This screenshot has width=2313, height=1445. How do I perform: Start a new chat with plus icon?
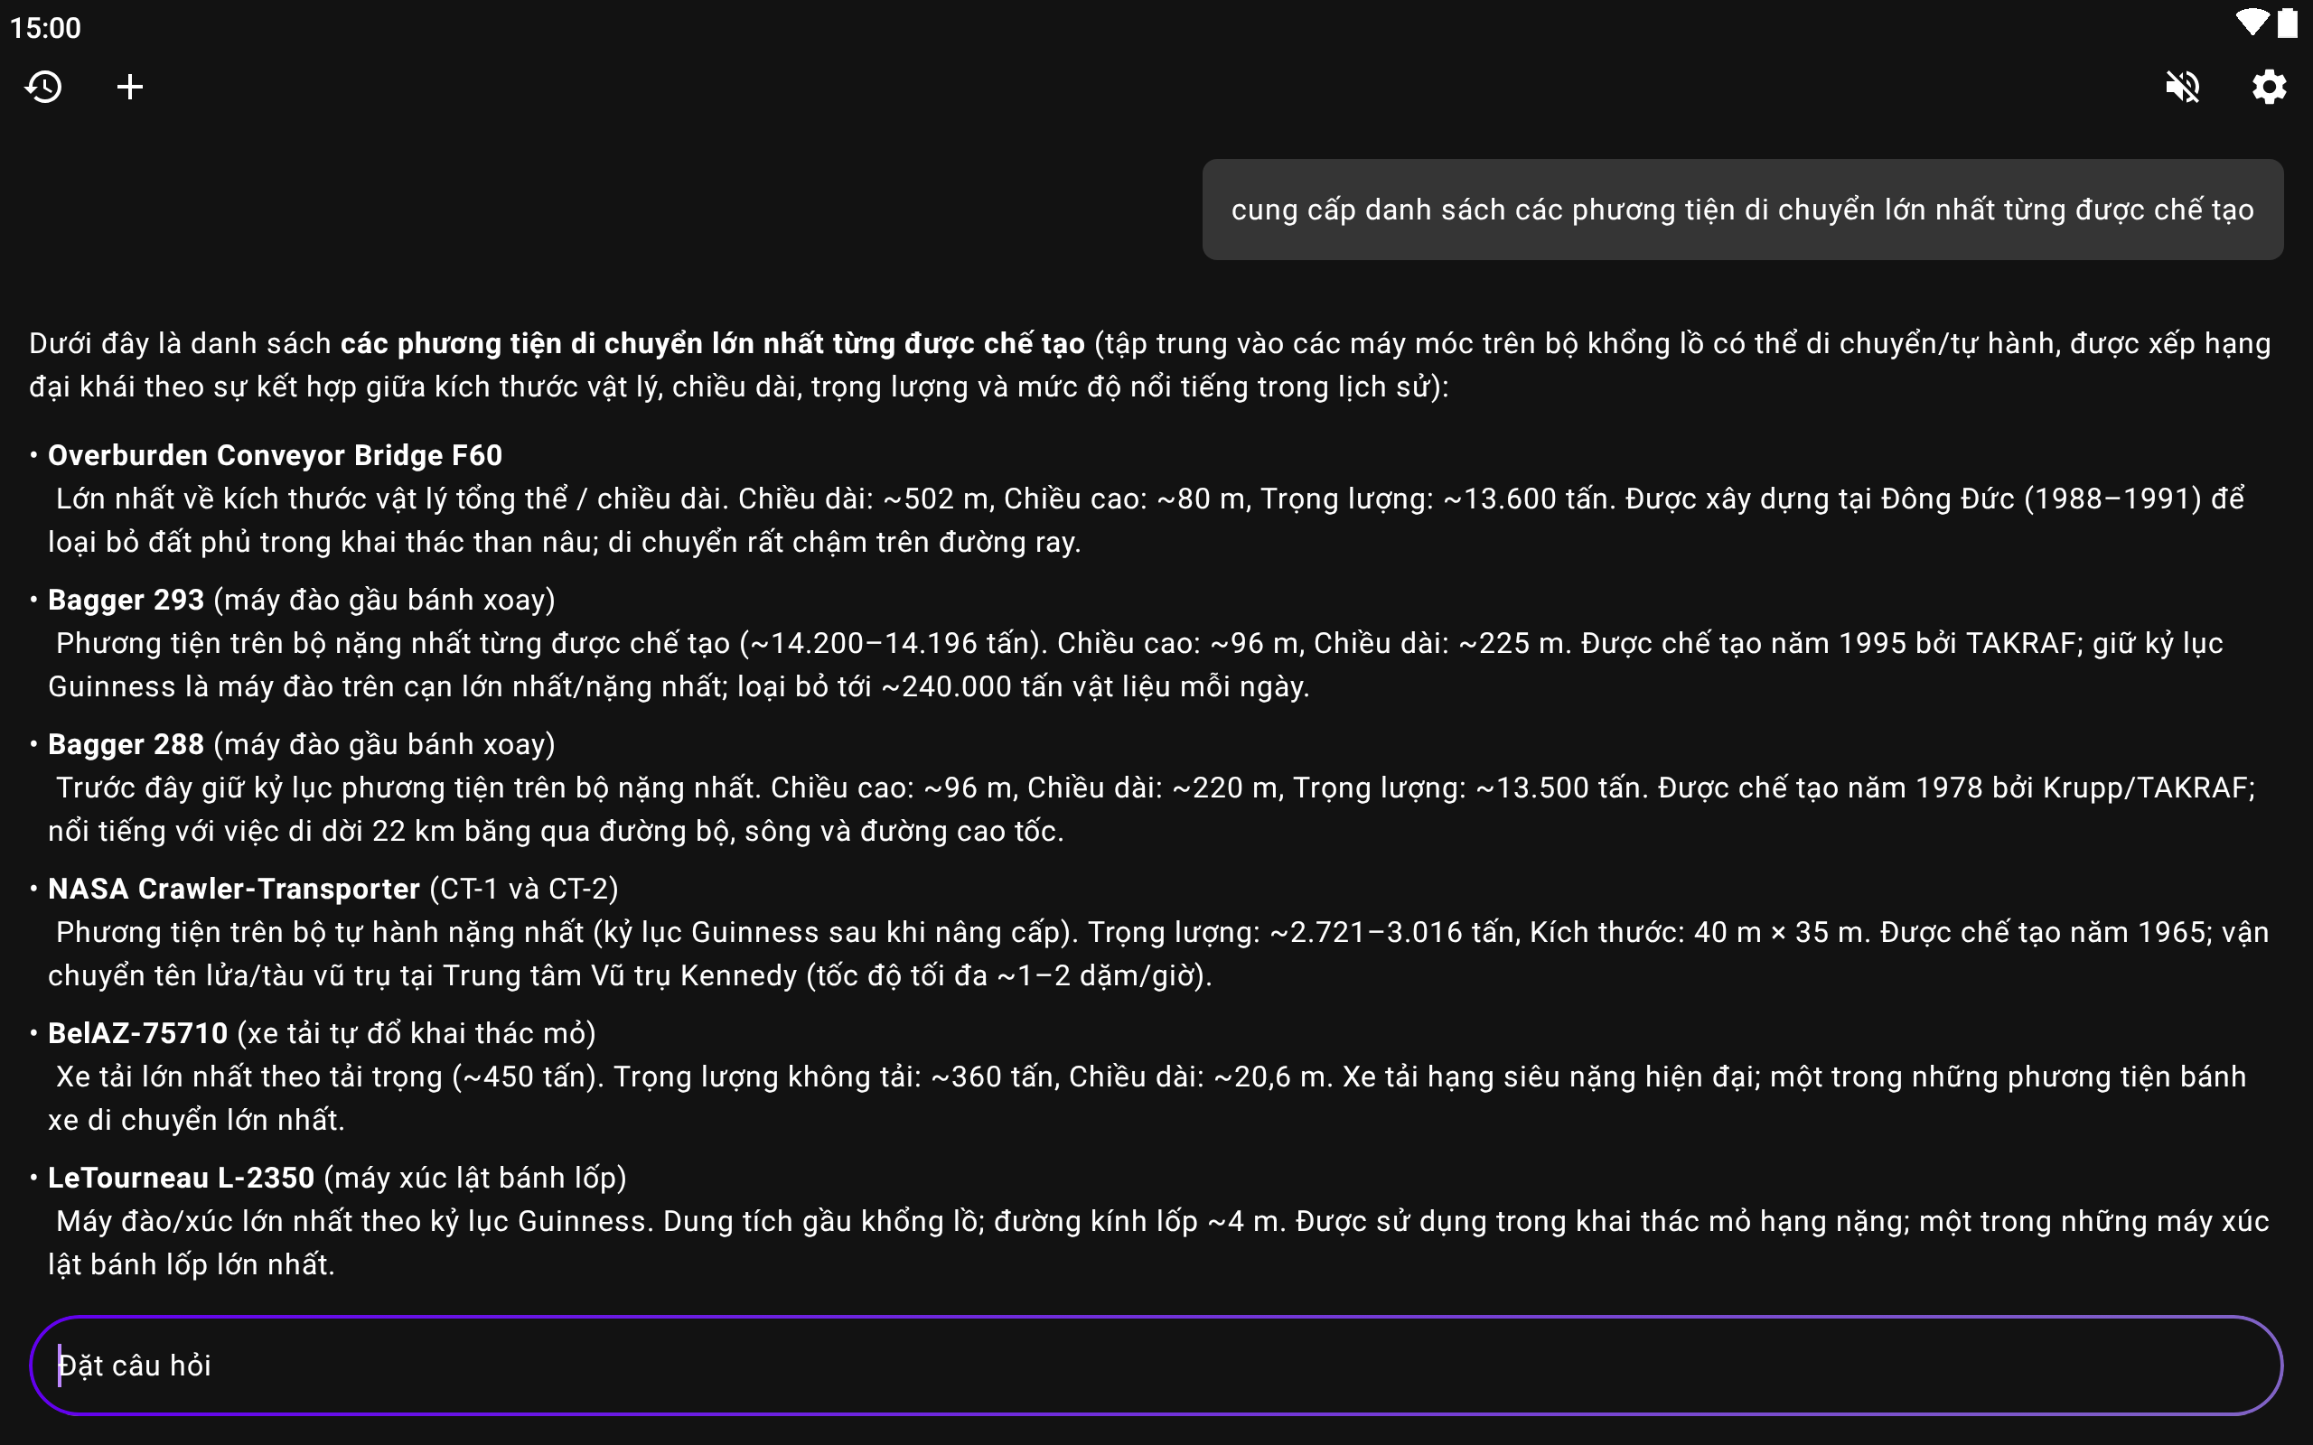point(130,87)
